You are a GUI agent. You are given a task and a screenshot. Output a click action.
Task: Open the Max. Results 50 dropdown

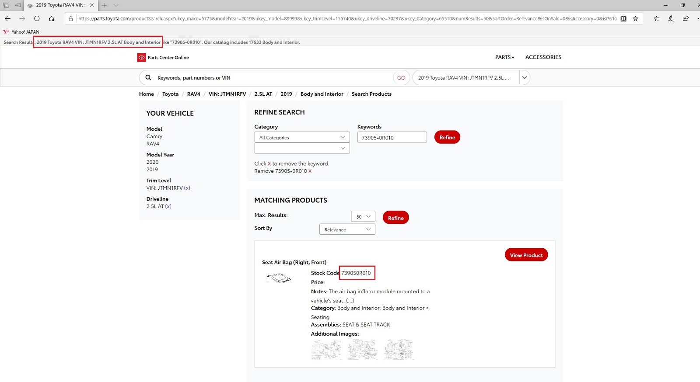363,216
